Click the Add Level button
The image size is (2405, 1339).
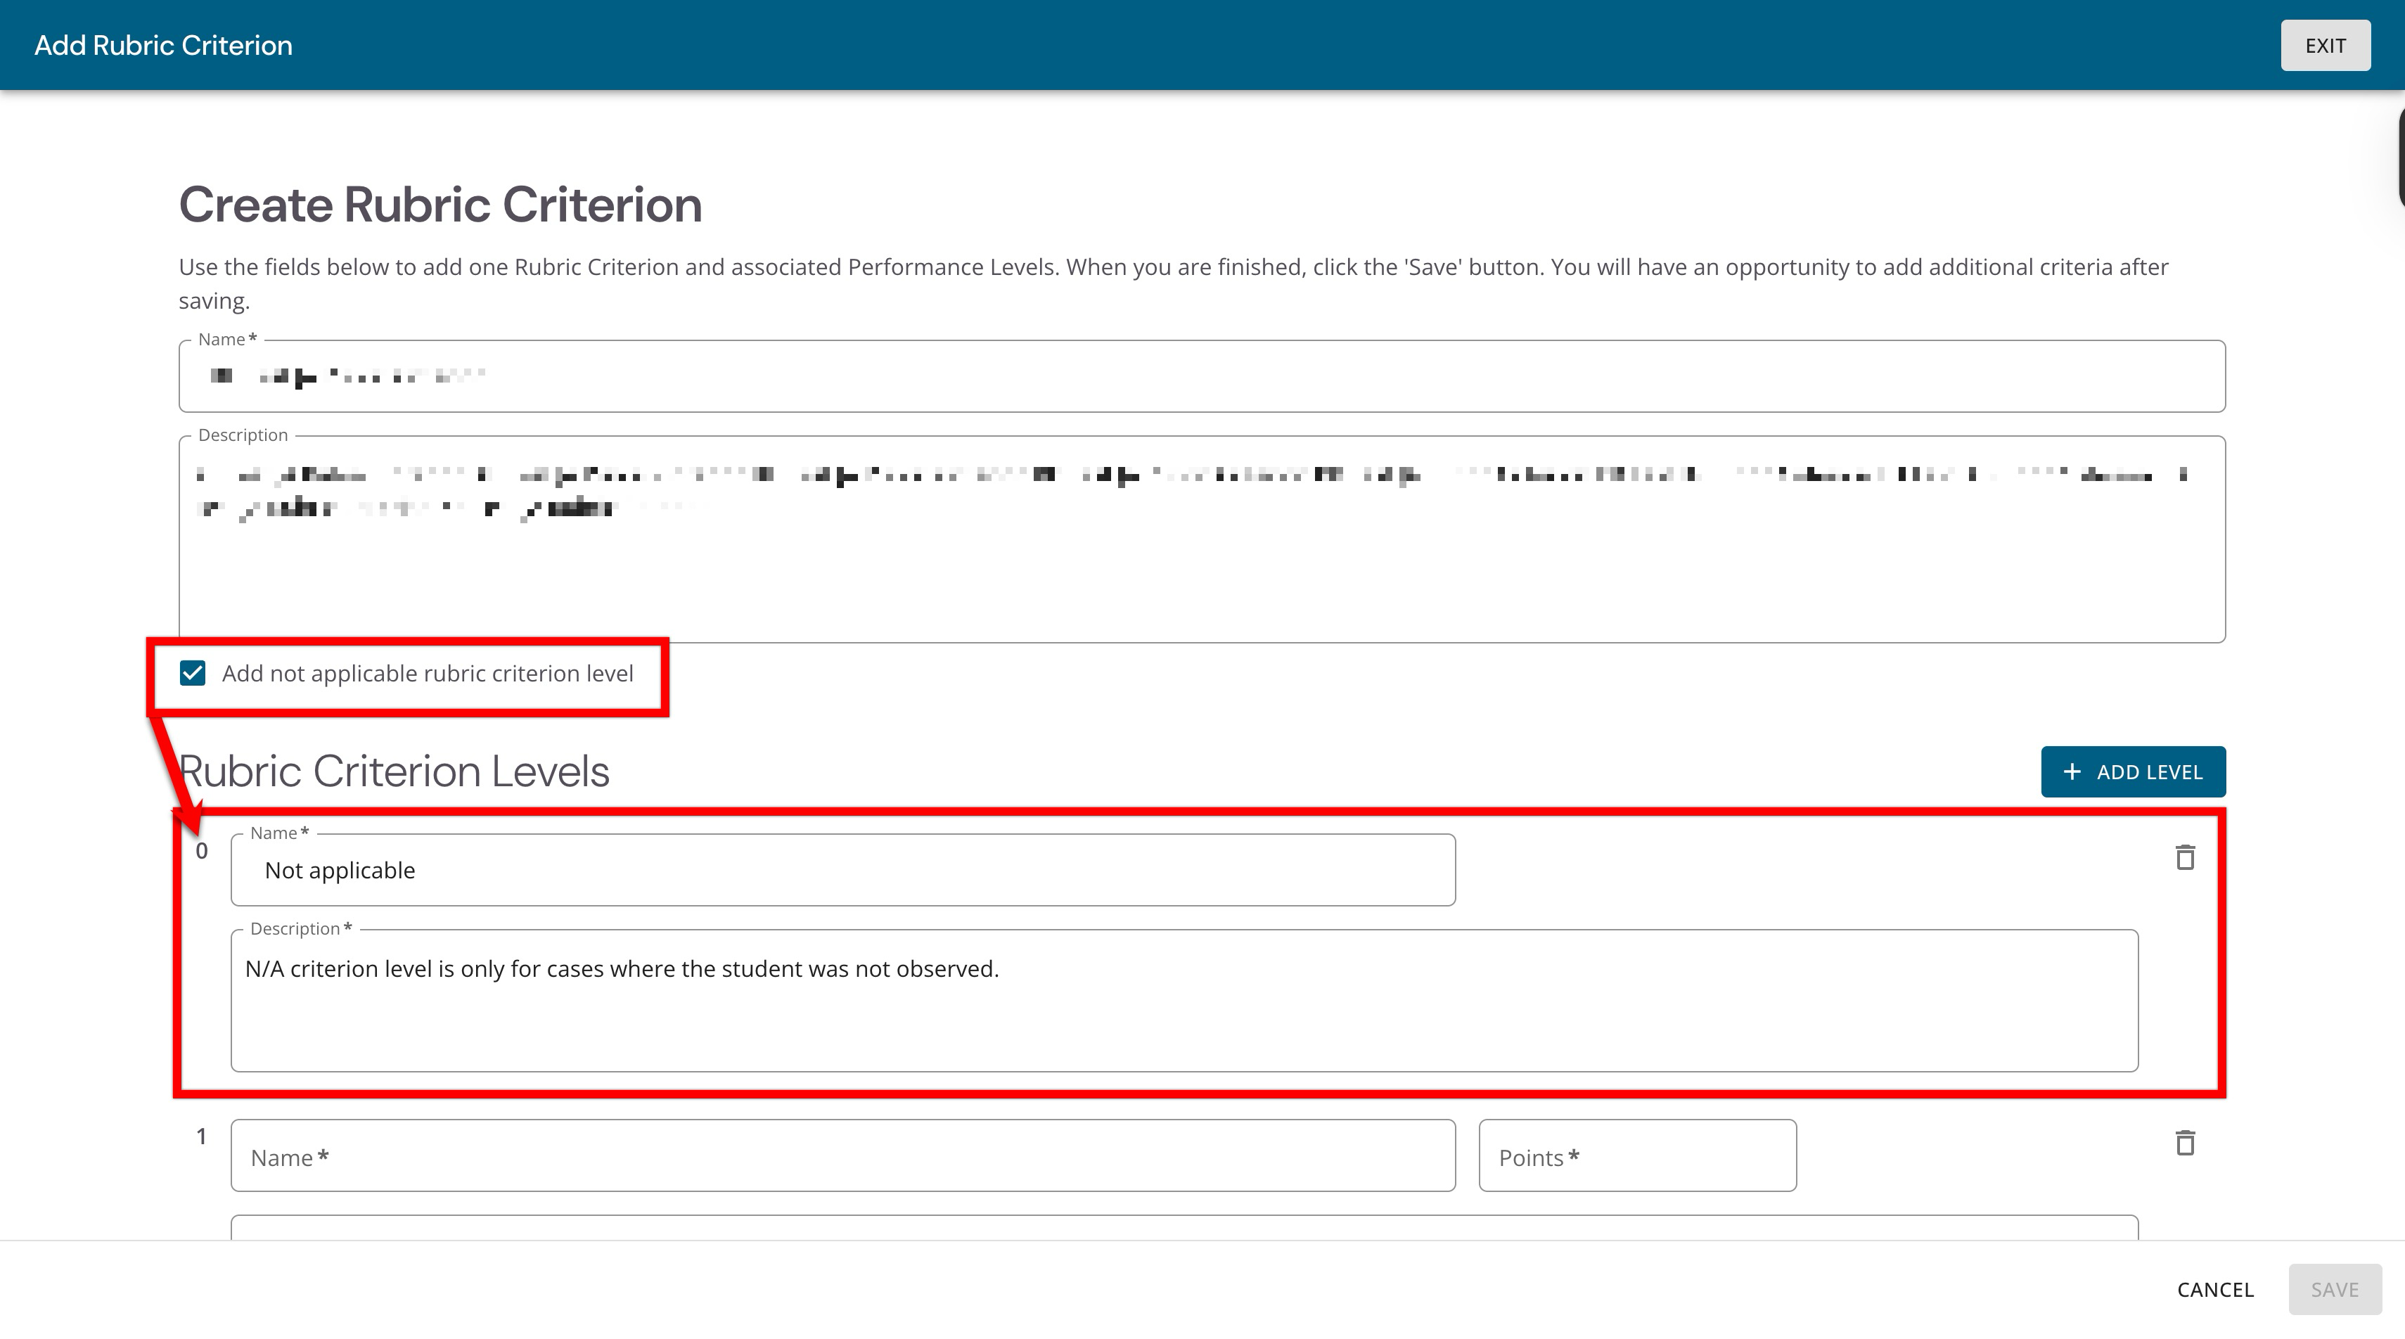point(2132,772)
